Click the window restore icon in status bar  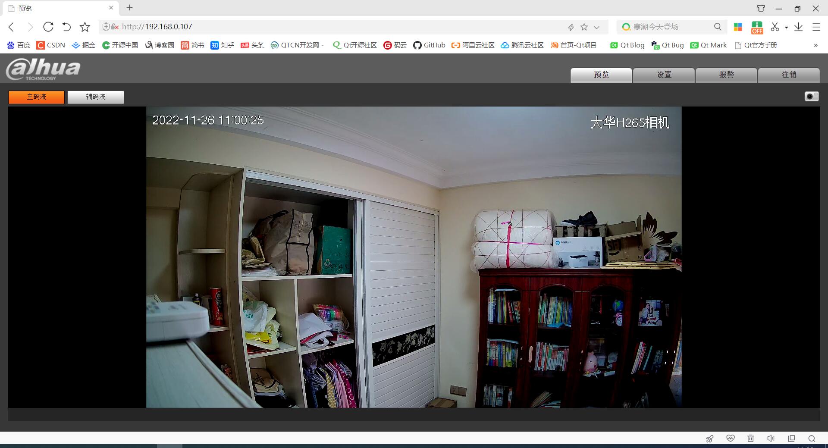791,439
